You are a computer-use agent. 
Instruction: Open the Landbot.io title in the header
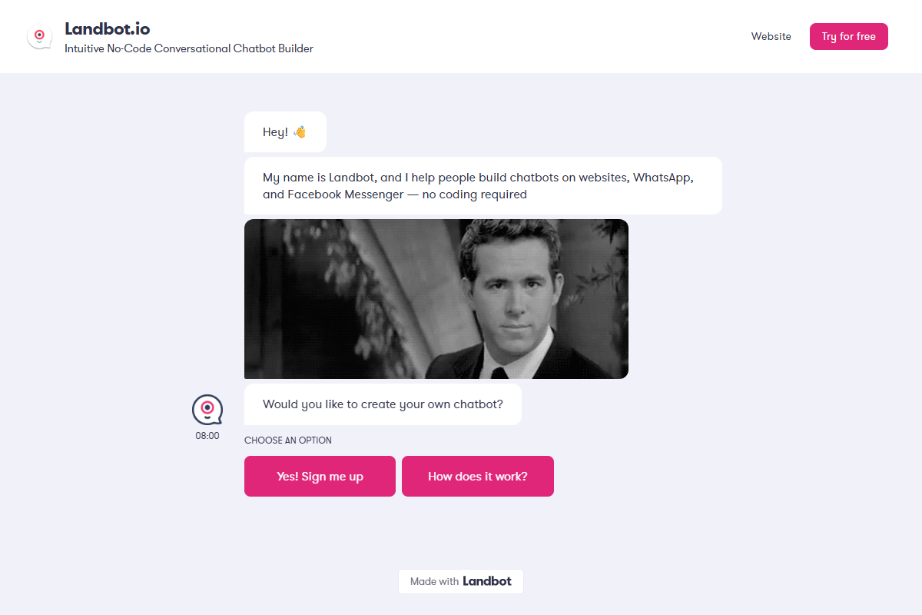tap(108, 28)
